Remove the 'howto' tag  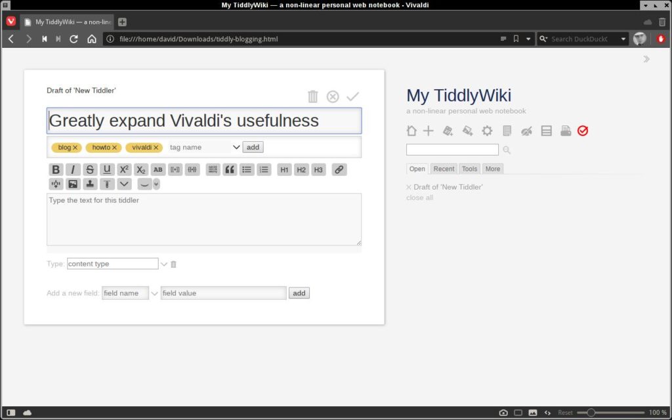click(114, 148)
